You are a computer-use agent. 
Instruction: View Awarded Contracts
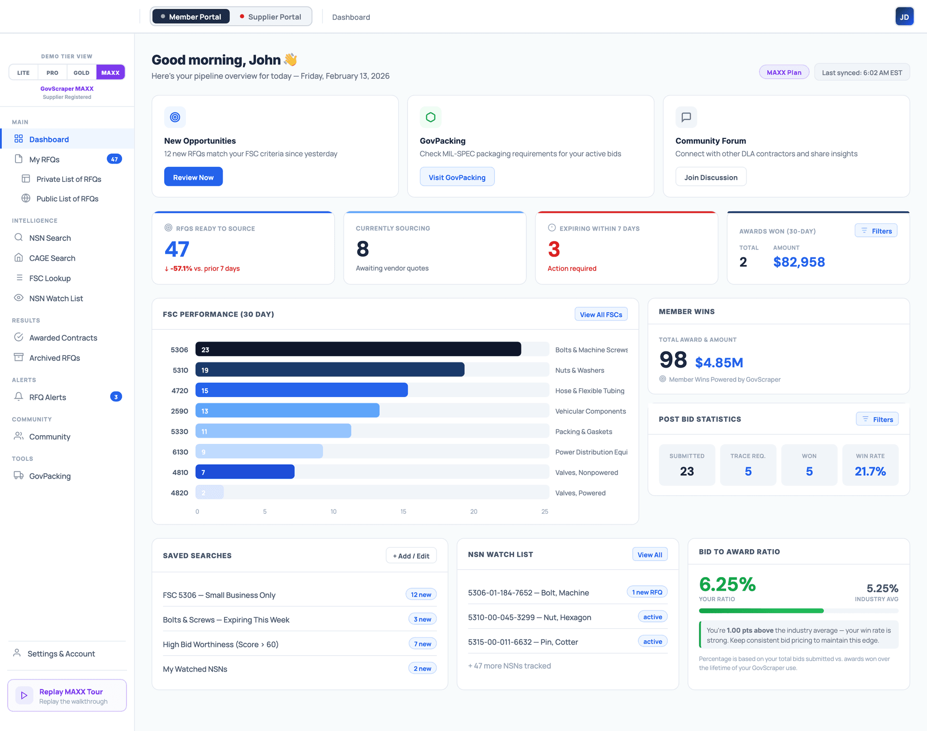click(63, 337)
